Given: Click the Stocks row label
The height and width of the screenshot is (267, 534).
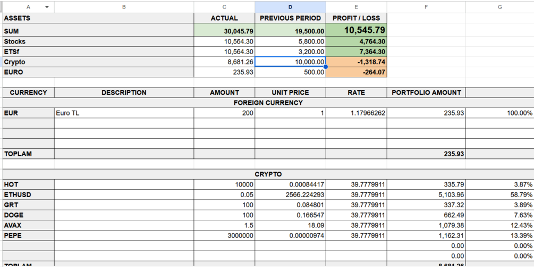Looking at the screenshot, I should point(98,41).
